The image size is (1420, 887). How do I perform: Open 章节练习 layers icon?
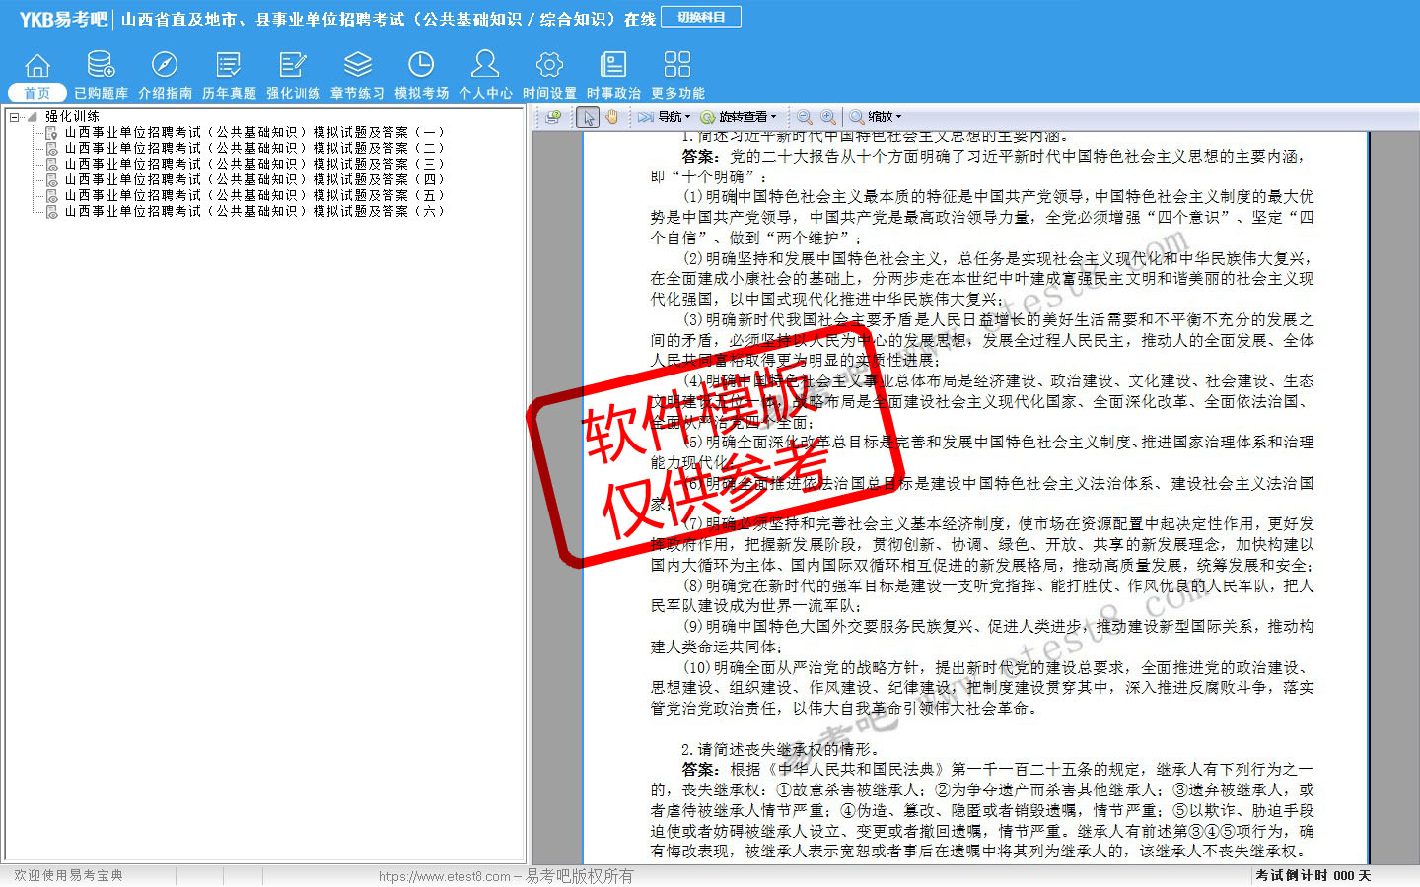coord(357,65)
